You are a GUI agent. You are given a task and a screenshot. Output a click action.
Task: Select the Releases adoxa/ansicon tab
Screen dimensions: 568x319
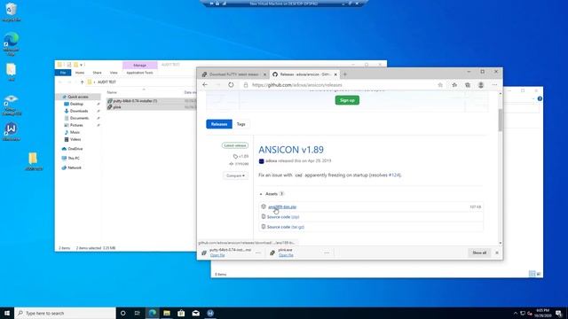pos(305,74)
